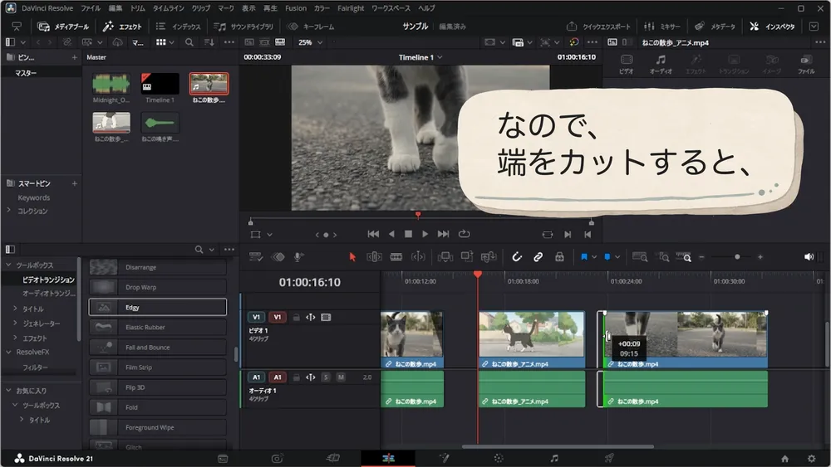Screen dimensions: 831x467
Task: Open the marker color dropdown
Action: (617, 257)
